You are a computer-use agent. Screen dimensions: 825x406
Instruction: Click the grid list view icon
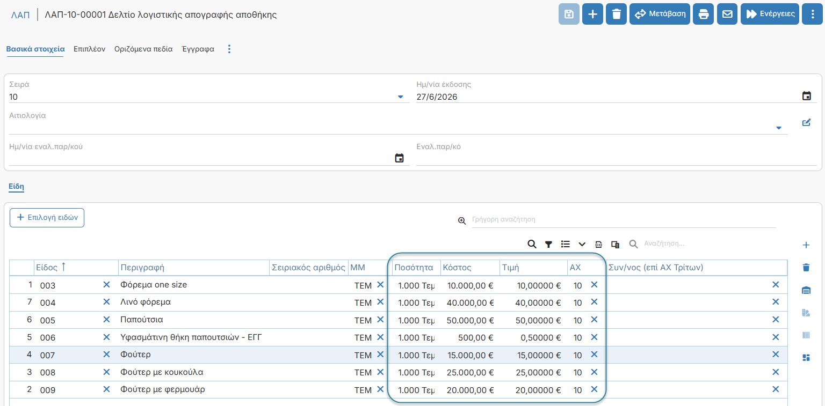tap(565, 244)
